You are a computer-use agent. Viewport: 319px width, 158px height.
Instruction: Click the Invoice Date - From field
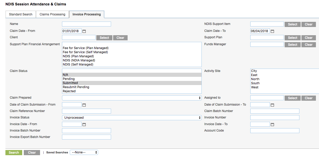click(72, 124)
